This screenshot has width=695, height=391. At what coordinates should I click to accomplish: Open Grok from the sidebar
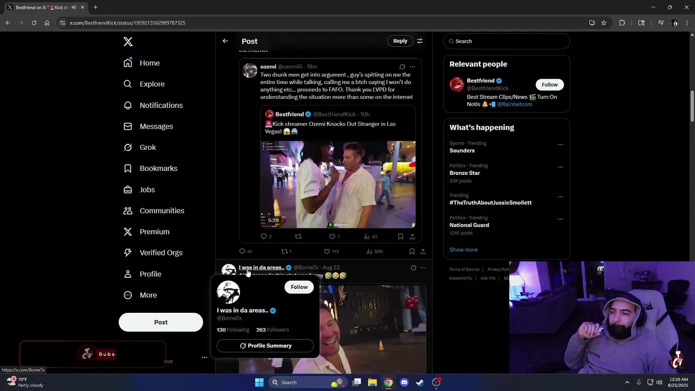tap(140, 147)
